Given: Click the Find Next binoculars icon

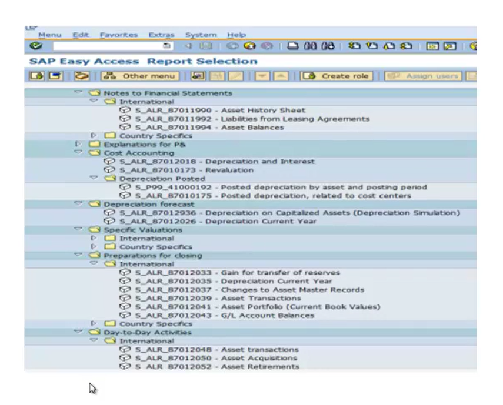Looking at the screenshot, I should (328, 46).
